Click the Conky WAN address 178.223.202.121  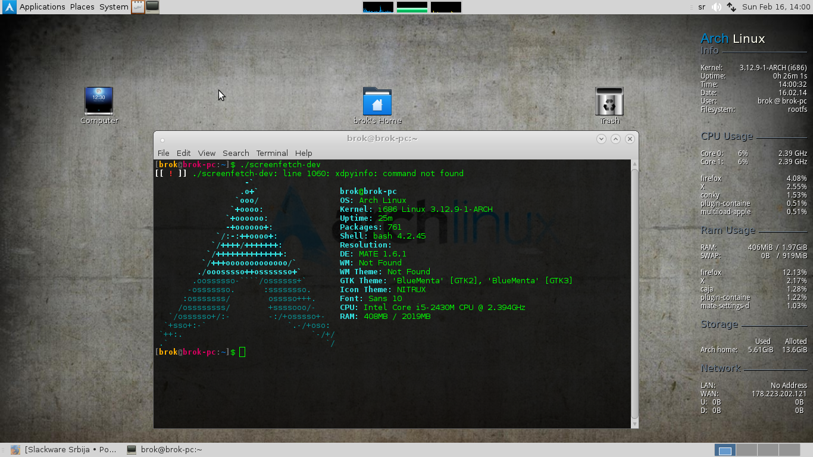tap(779, 394)
